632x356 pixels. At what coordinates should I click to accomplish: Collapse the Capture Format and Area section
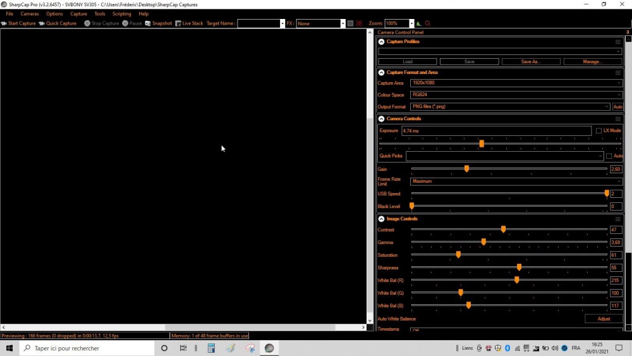tap(381, 73)
